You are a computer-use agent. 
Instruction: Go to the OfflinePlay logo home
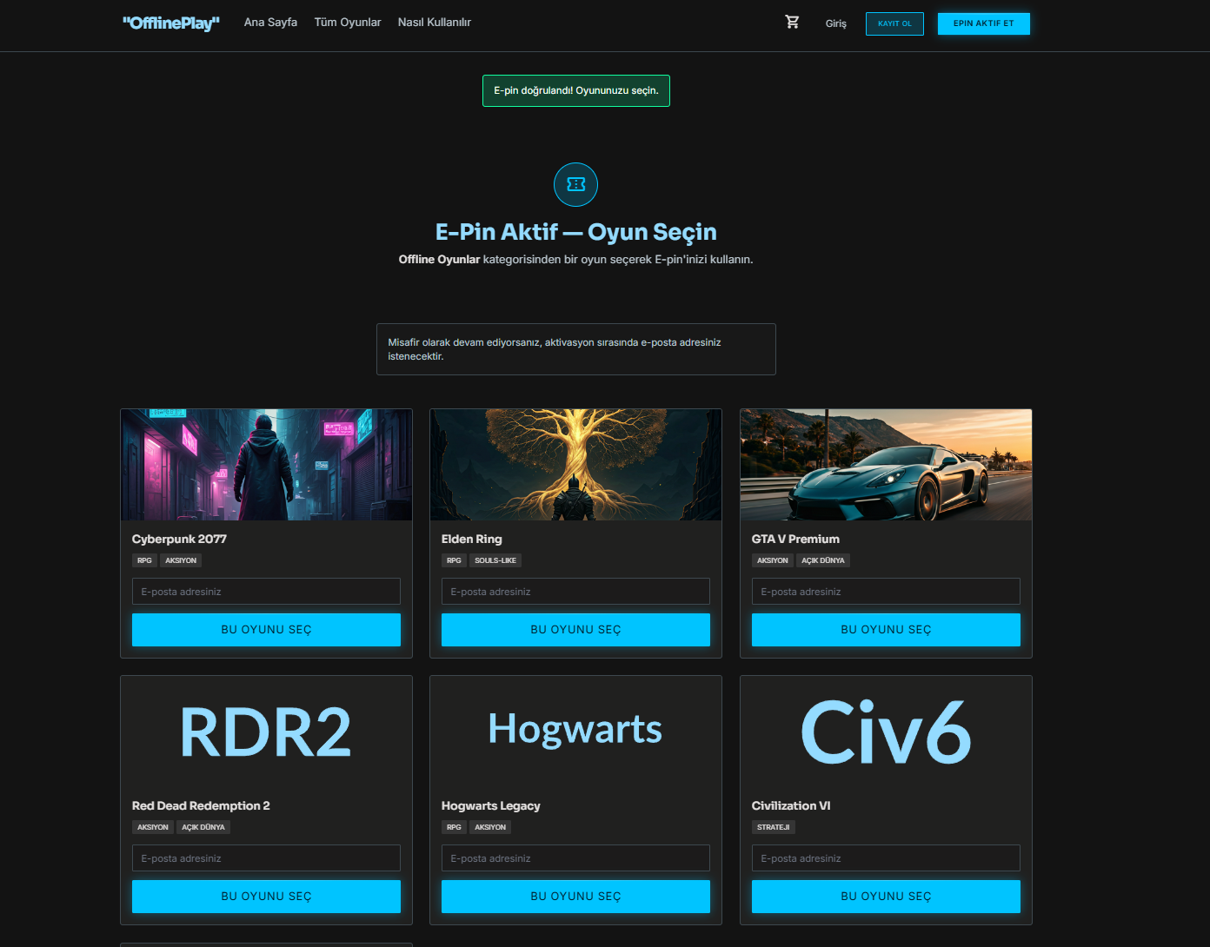pyautogui.click(x=171, y=23)
